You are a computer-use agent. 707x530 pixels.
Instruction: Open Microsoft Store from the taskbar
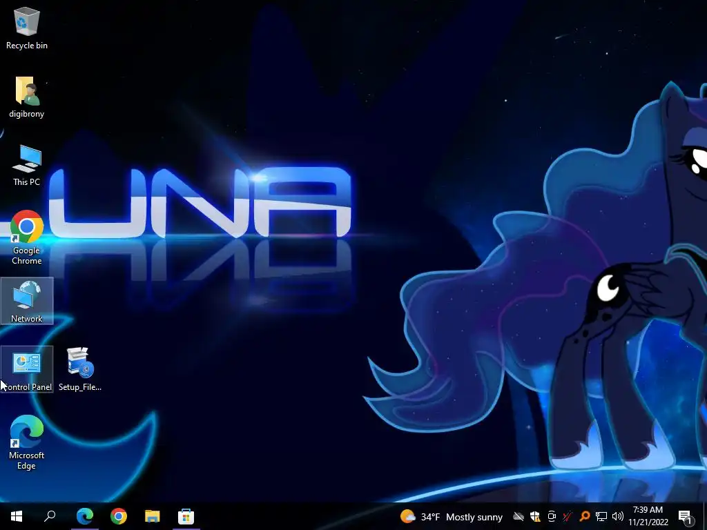click(186, 516)
